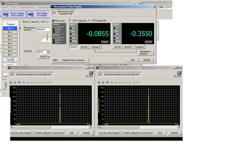This screenshot has width=232, height=150.
Task: Switch to the Head-B tab
Action: coord(35,22)
